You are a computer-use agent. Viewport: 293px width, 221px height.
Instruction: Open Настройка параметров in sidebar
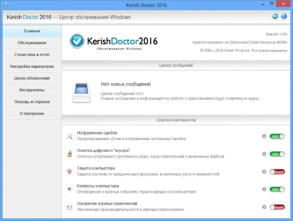[32, 67]
